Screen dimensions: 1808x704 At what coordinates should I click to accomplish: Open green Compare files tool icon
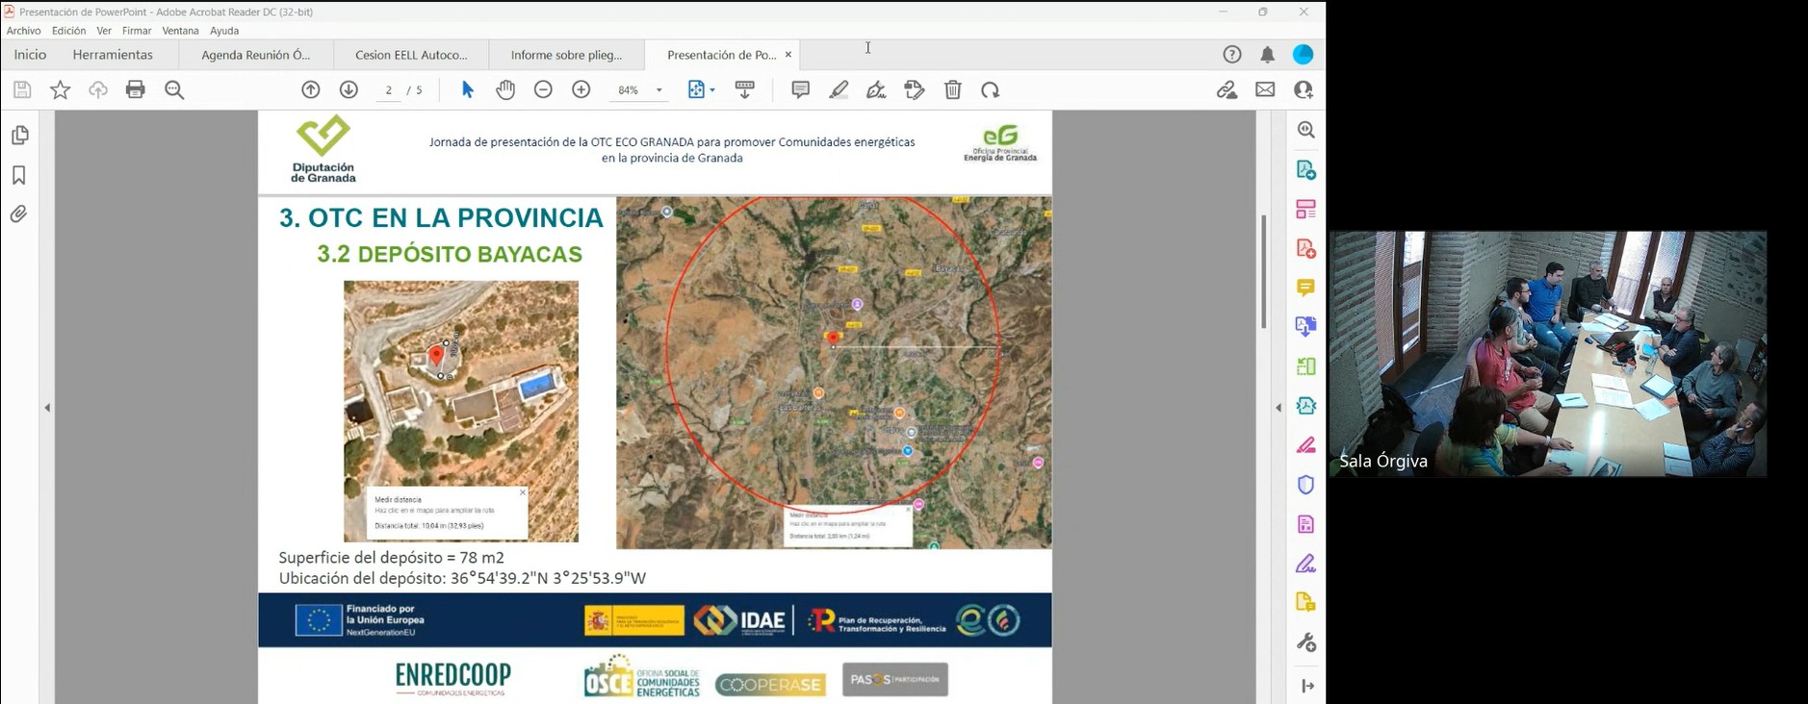(1306, 366)
